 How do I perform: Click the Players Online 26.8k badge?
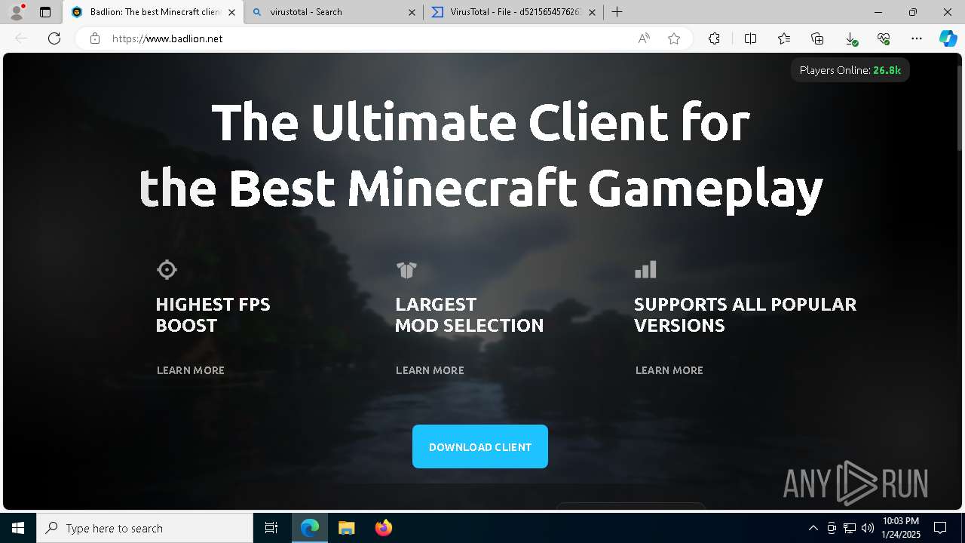[x=850, y=70]
